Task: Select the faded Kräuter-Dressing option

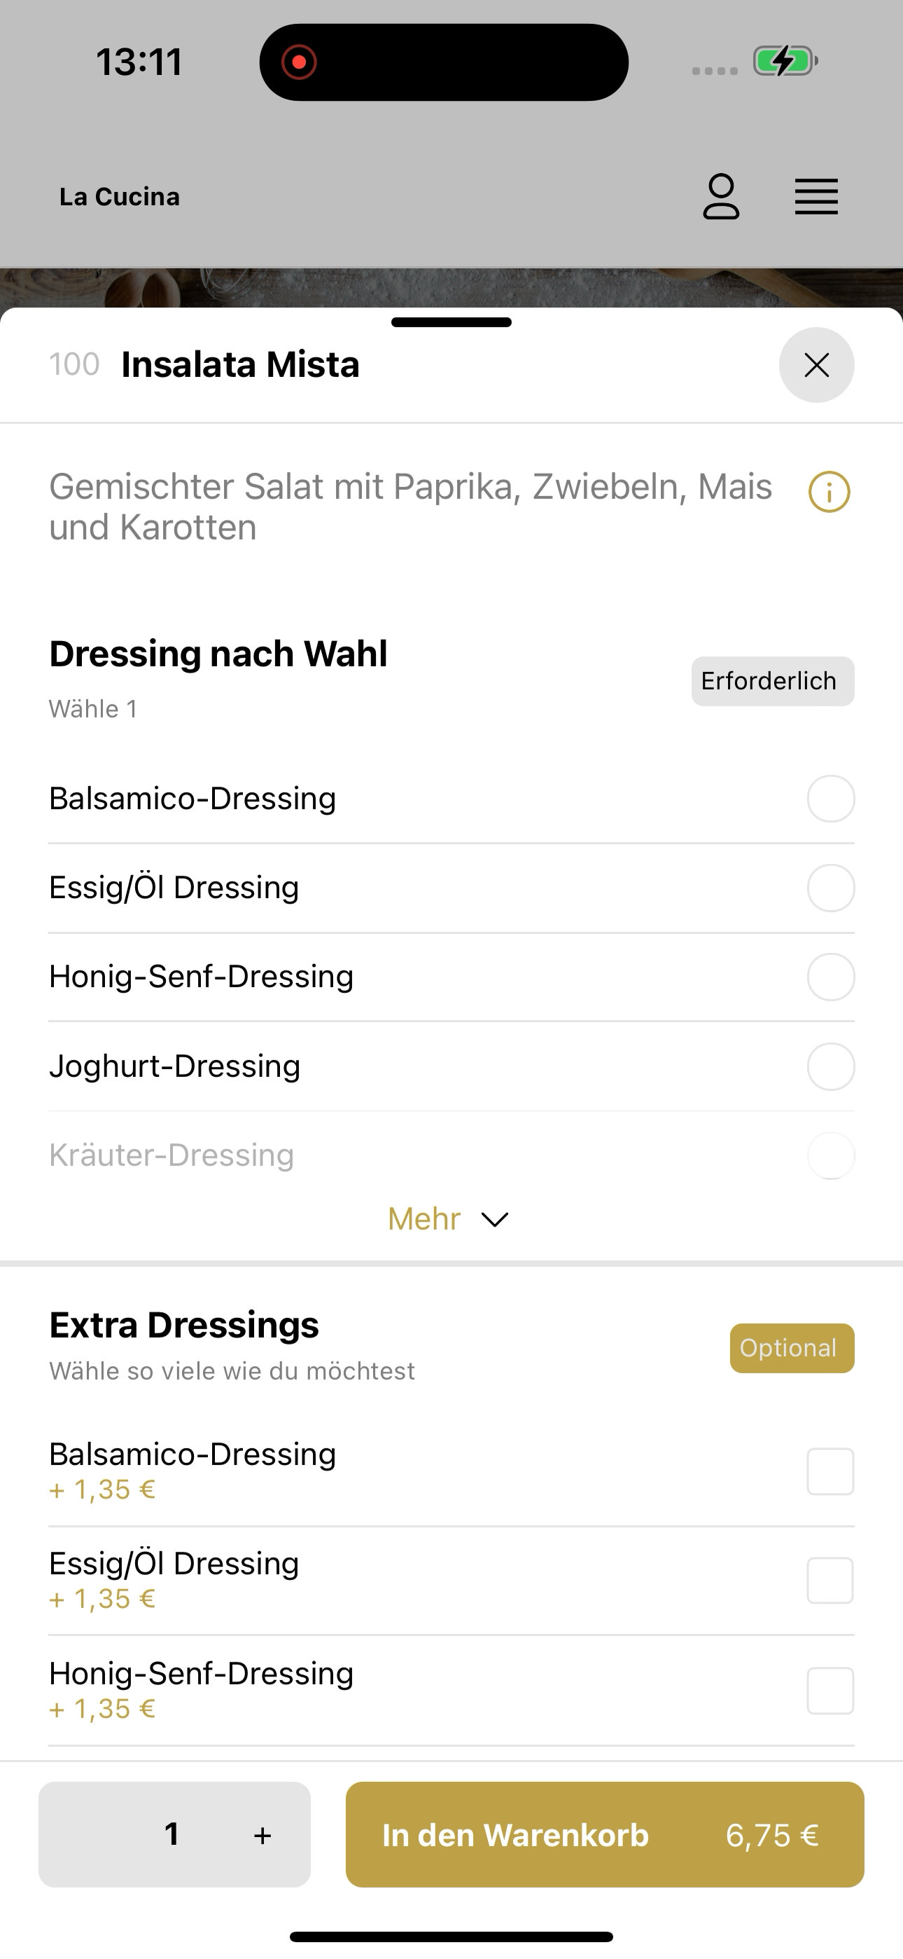Action: [451, 1155]
